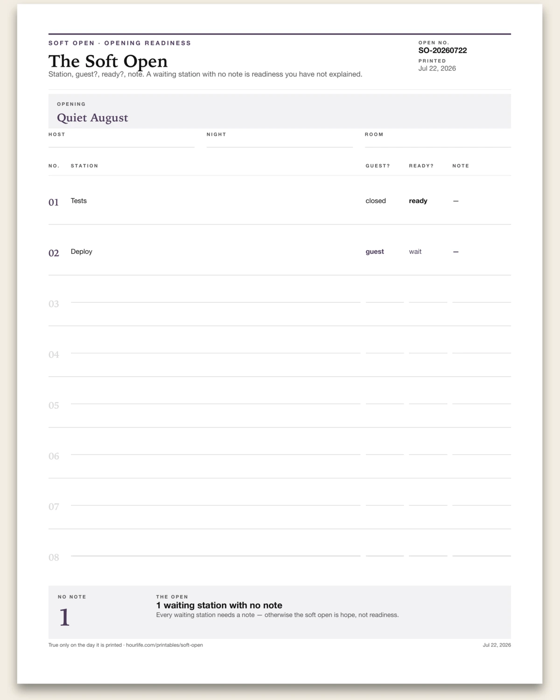Screen dimensions: 560x700
Task: Select the Quiet August opening title
Action: click(x=92, y=118)
